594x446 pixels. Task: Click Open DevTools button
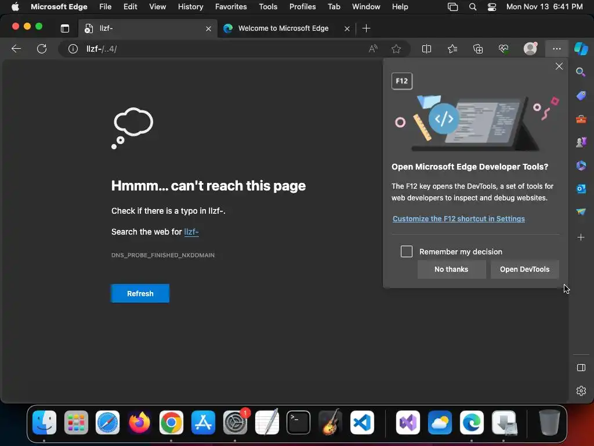click(524, 269)
